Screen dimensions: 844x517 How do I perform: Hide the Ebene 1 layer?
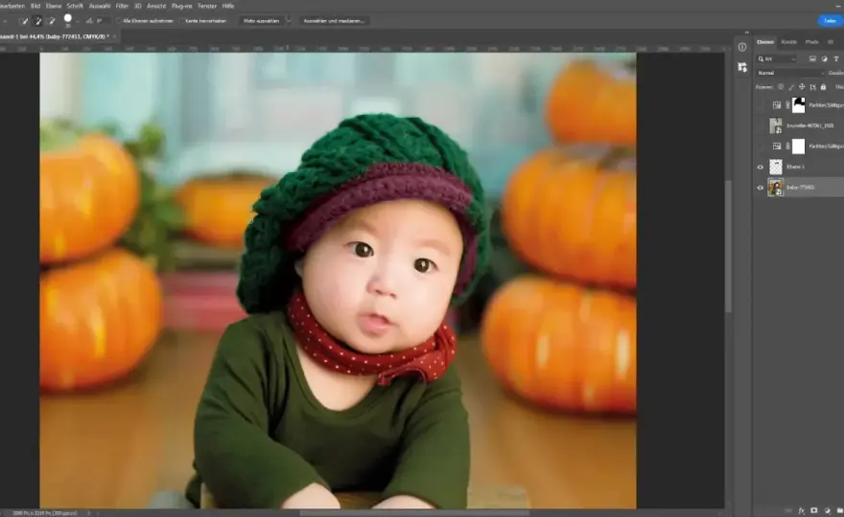click(x=761, y=168)
